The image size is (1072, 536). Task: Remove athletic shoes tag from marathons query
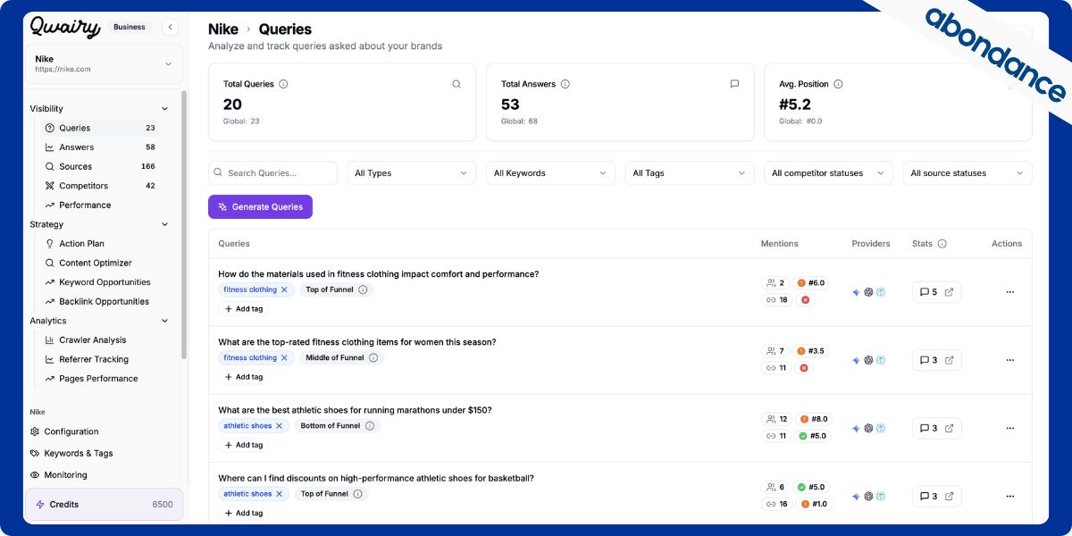point(279,426)
